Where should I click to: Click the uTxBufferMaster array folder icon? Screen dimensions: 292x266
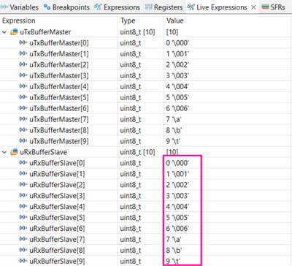tap(14, 32)
